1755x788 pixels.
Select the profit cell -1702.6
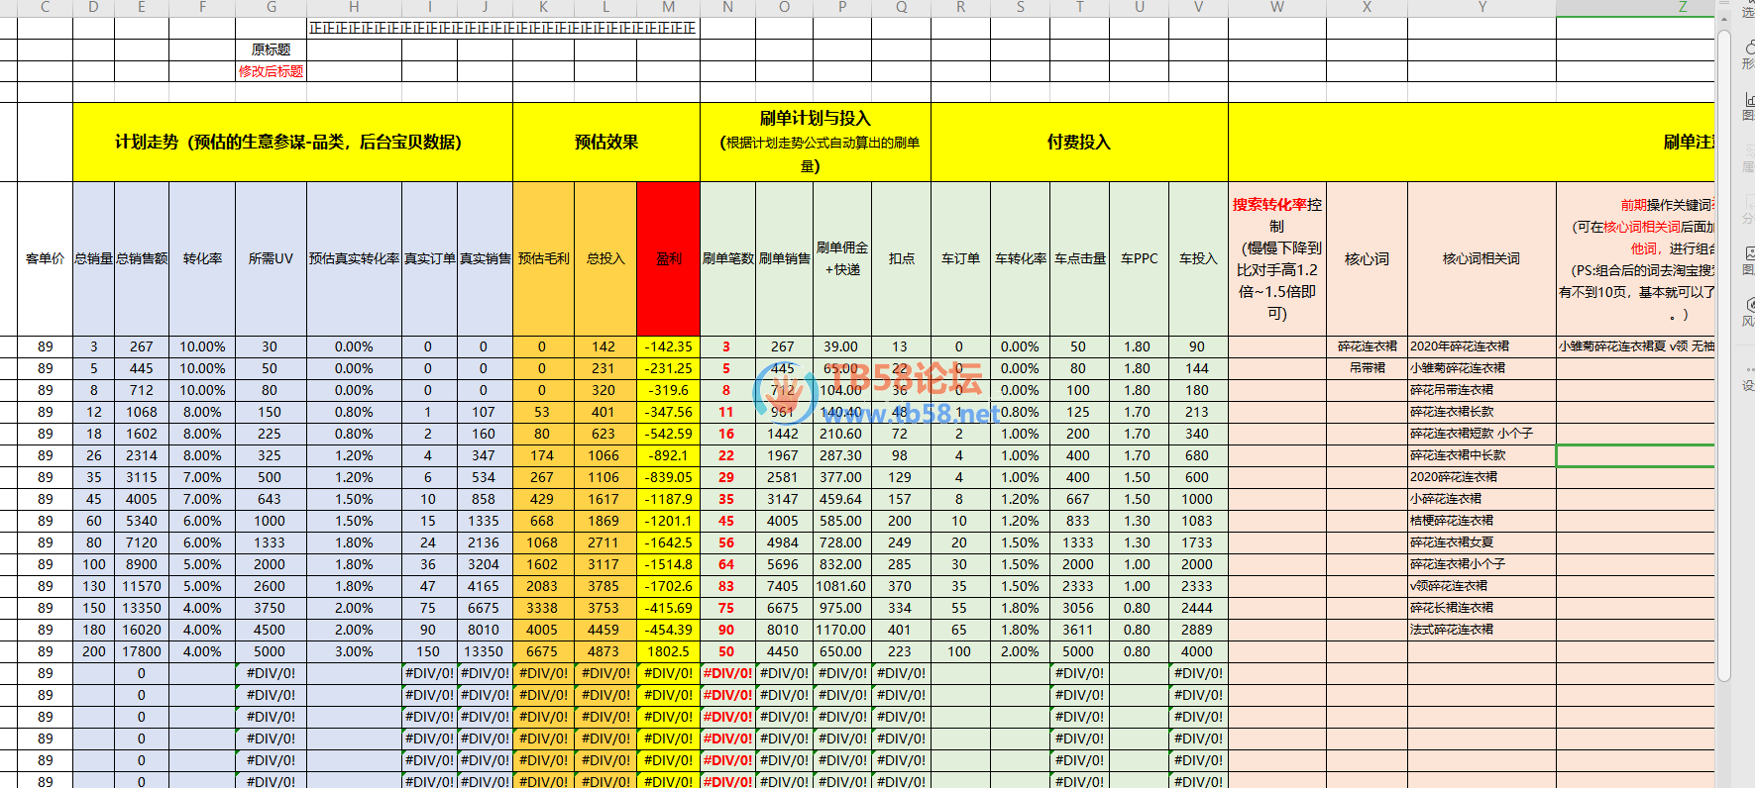pyautogui.click(x=668, y=586)
